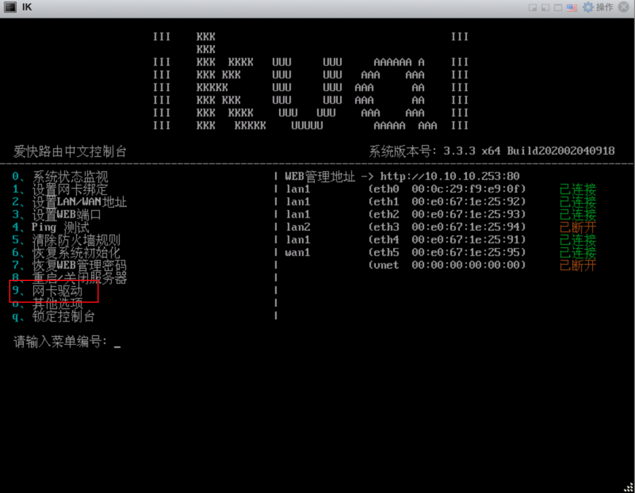The image size is (635, 493).
Task: Click the 已连接 status on the eth2 row
Action: click(x=578, y=215)
